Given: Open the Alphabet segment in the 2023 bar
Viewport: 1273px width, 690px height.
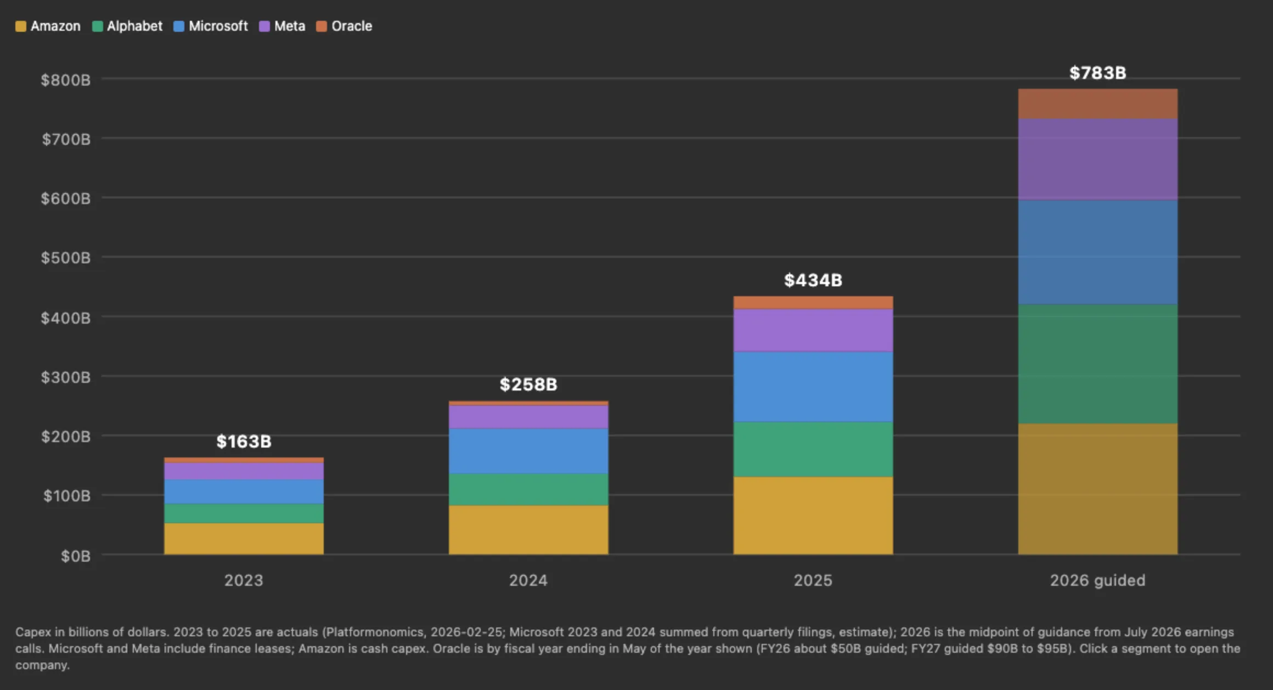Looking at the screenshot, I should [244, 513].
